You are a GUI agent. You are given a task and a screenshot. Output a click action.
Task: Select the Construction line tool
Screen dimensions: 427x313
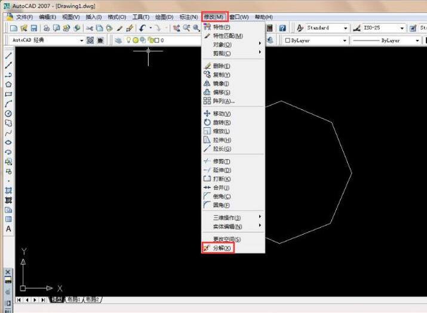tap(8, 65)
